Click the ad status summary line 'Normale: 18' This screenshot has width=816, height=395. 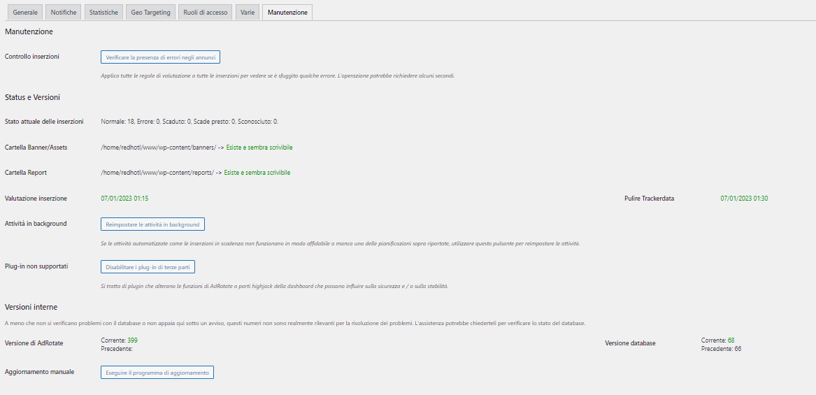pos(189,122)
